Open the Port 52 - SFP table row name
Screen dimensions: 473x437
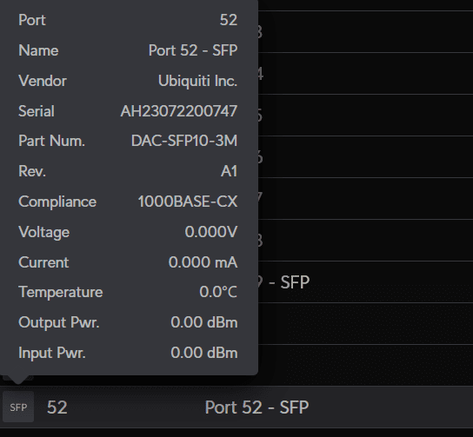click(256, 407)
